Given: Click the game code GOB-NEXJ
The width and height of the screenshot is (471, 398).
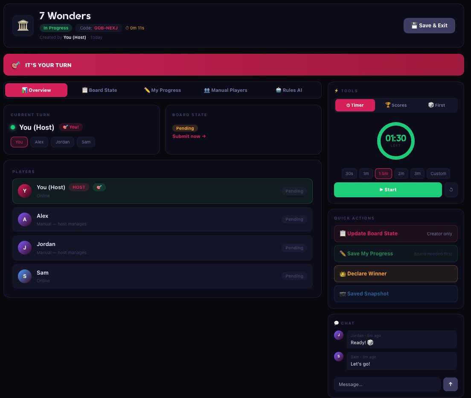Looking at the screenshot, I should click(x=106, y=28).
